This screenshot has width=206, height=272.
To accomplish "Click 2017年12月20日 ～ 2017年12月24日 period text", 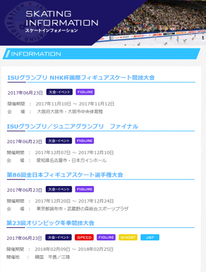I will [74, 201].
